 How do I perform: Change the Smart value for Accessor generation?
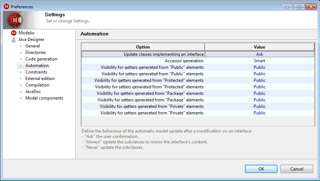[x=259, y=61]
